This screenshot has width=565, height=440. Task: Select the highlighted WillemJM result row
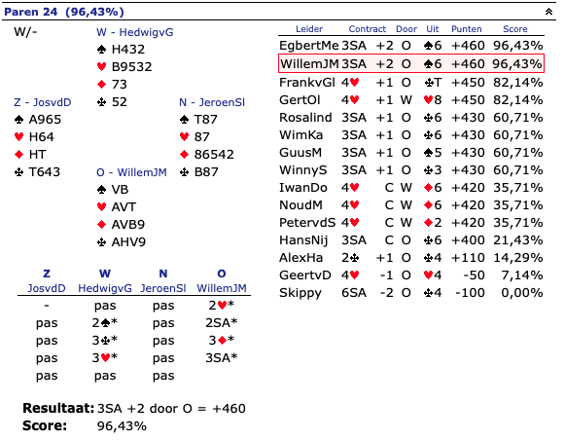411,63
